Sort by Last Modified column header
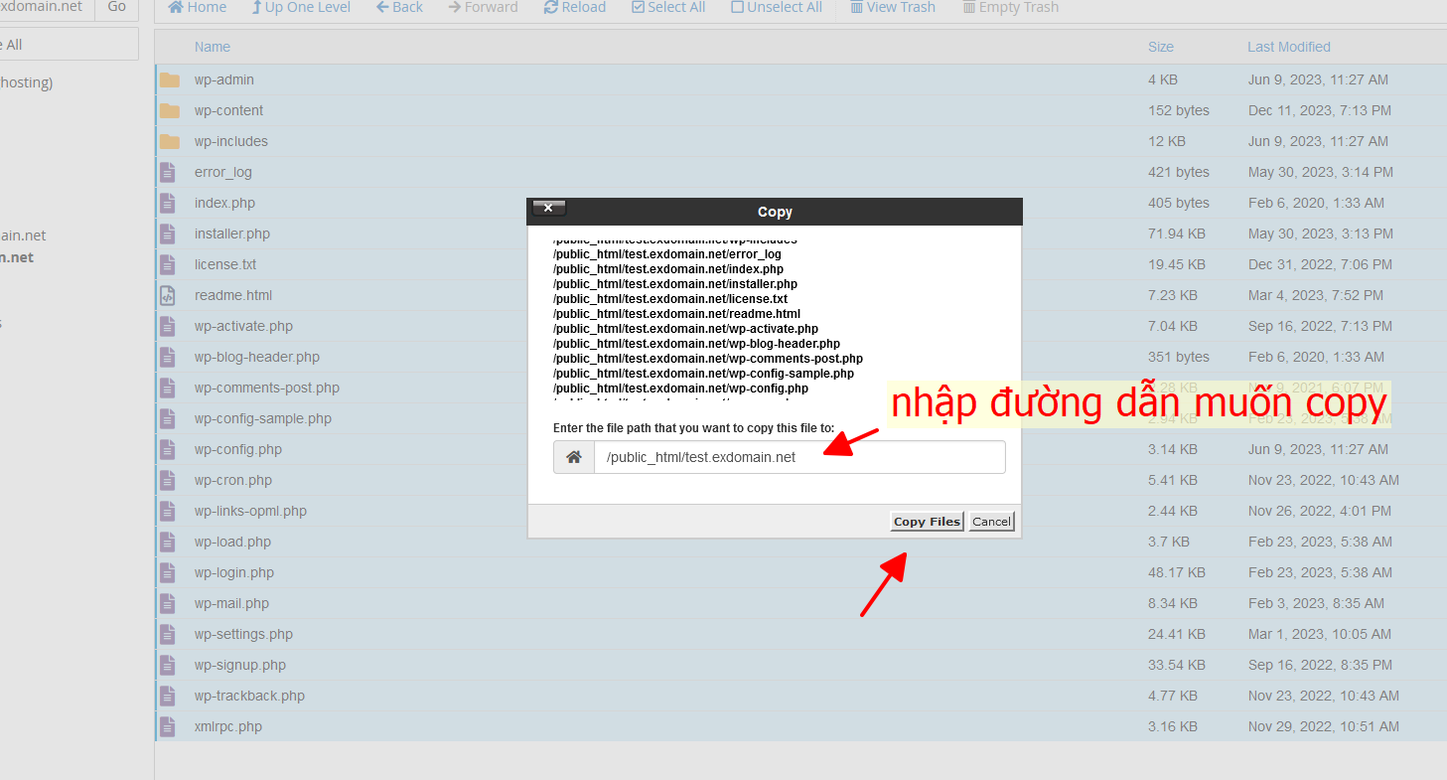The image size is (1447, 780). coord(1289,47)
